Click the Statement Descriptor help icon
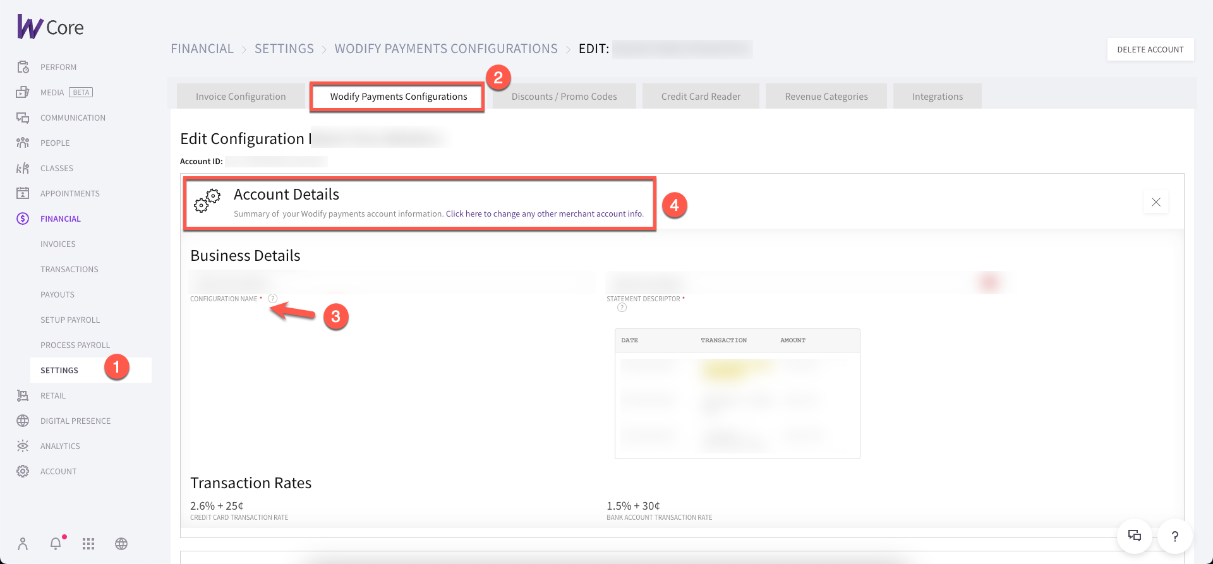This screenshot has height=564, width=1213. click(x=622, y=308)
